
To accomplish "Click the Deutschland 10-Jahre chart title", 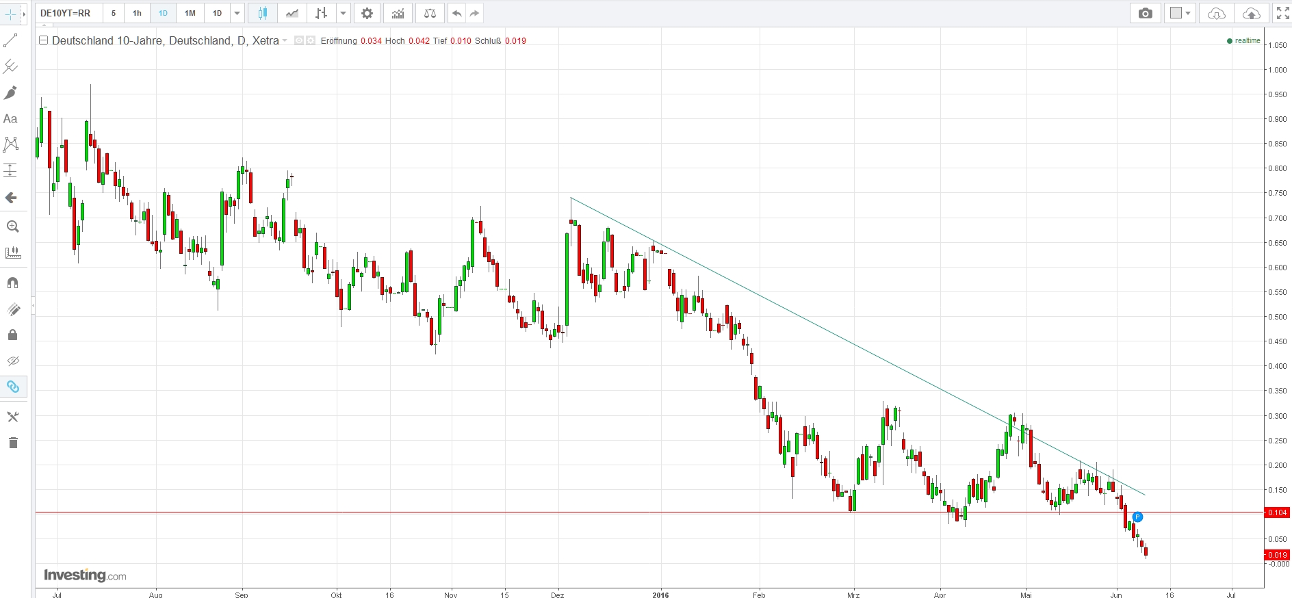I will [x=166, y=40].
